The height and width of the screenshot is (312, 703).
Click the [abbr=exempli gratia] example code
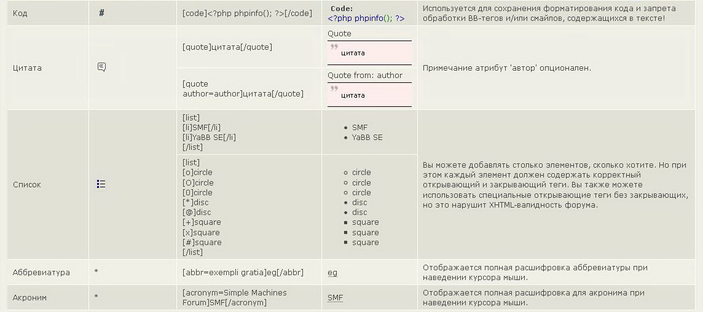coord(243,272)
